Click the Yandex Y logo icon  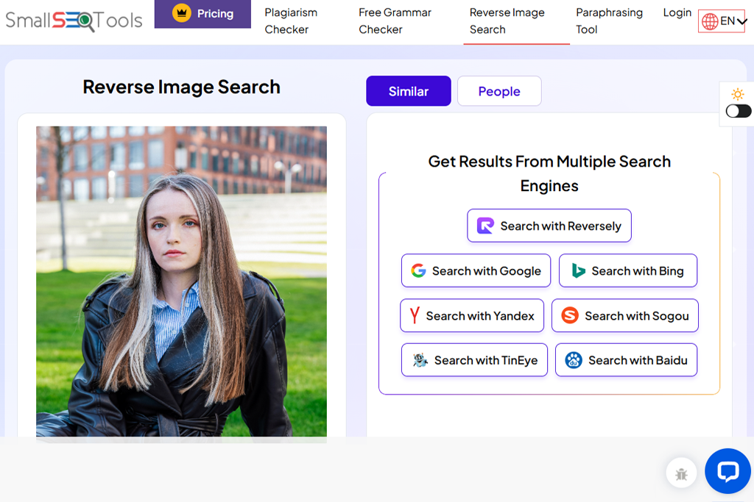pyautogui.click(x=415, y=315)
